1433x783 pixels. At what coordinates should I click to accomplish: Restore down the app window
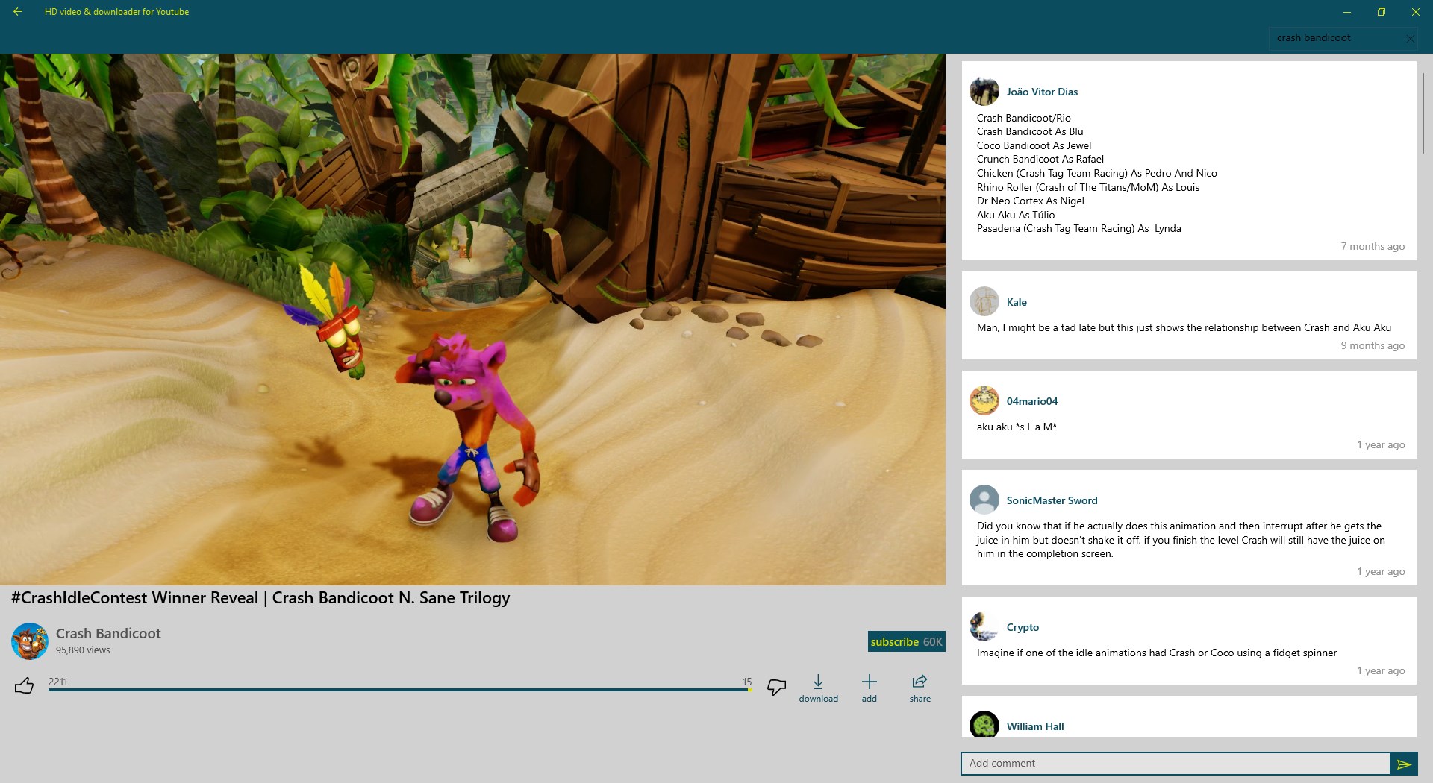[1382, 12]
